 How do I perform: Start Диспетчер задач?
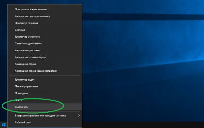(x=45, y=80)
